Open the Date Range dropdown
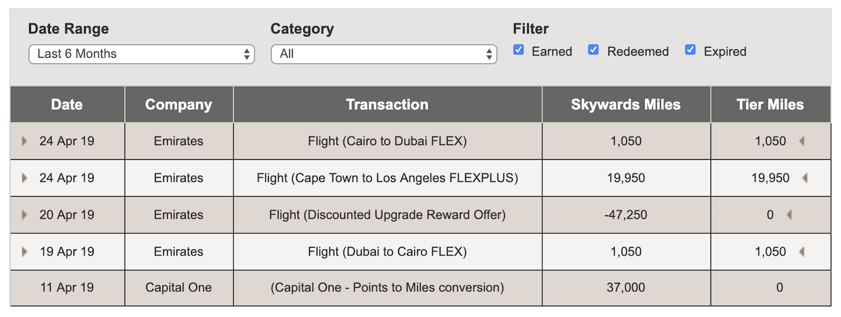This screenshot has height=317, width=841. [141, 54]
